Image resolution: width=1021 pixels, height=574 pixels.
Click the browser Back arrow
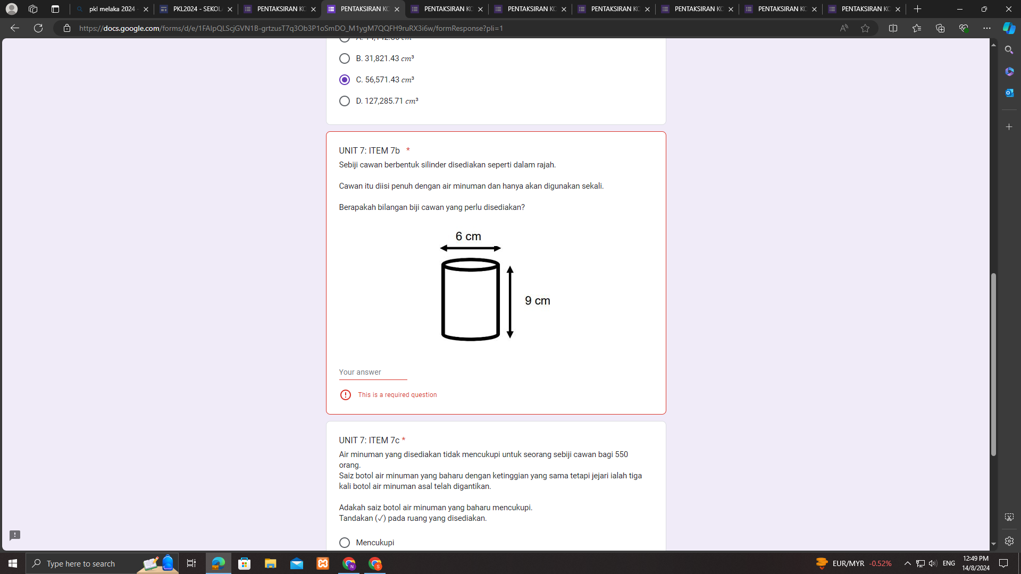point(15,28)
